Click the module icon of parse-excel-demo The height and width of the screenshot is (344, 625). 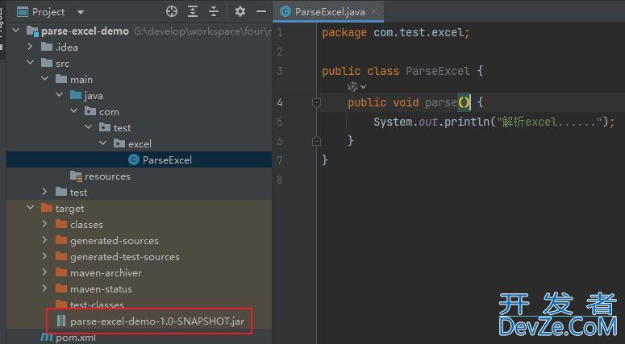click(x=32, y=31)
